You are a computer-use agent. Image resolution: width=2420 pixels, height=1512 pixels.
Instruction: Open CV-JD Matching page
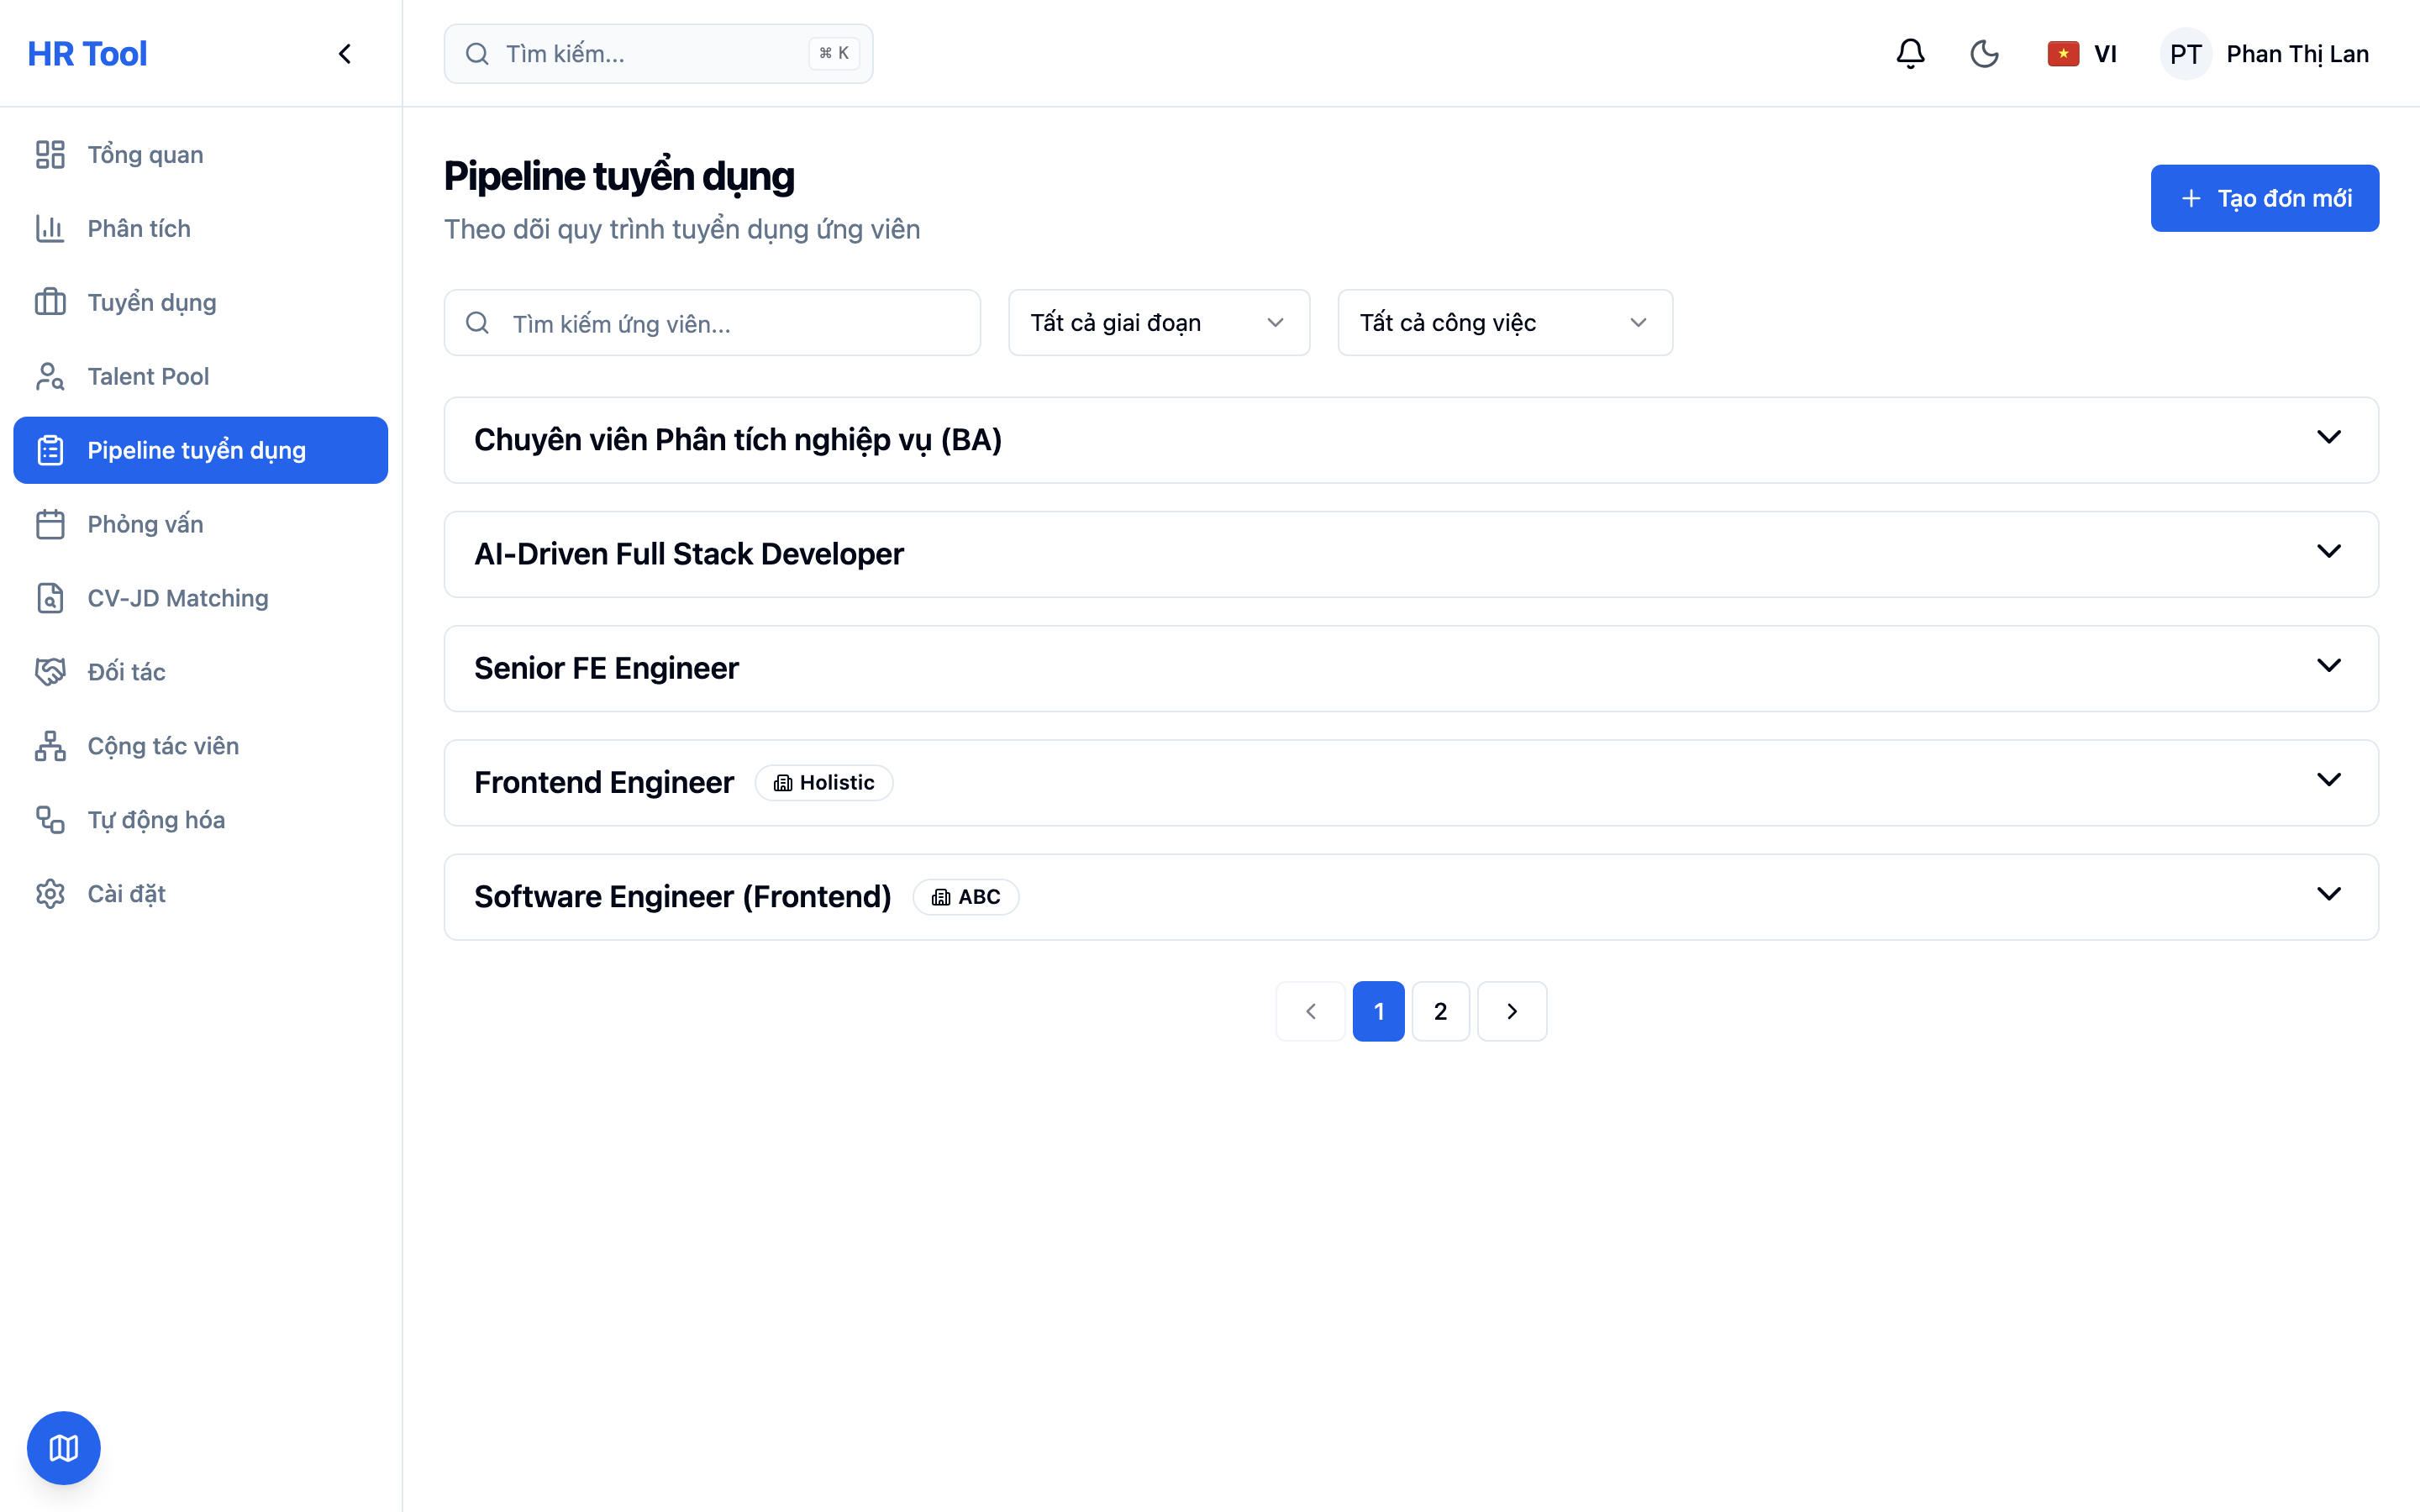200,599
